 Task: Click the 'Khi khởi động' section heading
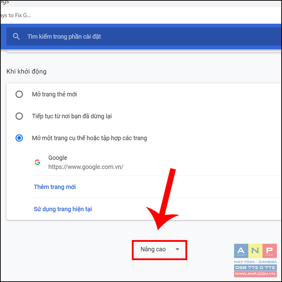(26, 72)
